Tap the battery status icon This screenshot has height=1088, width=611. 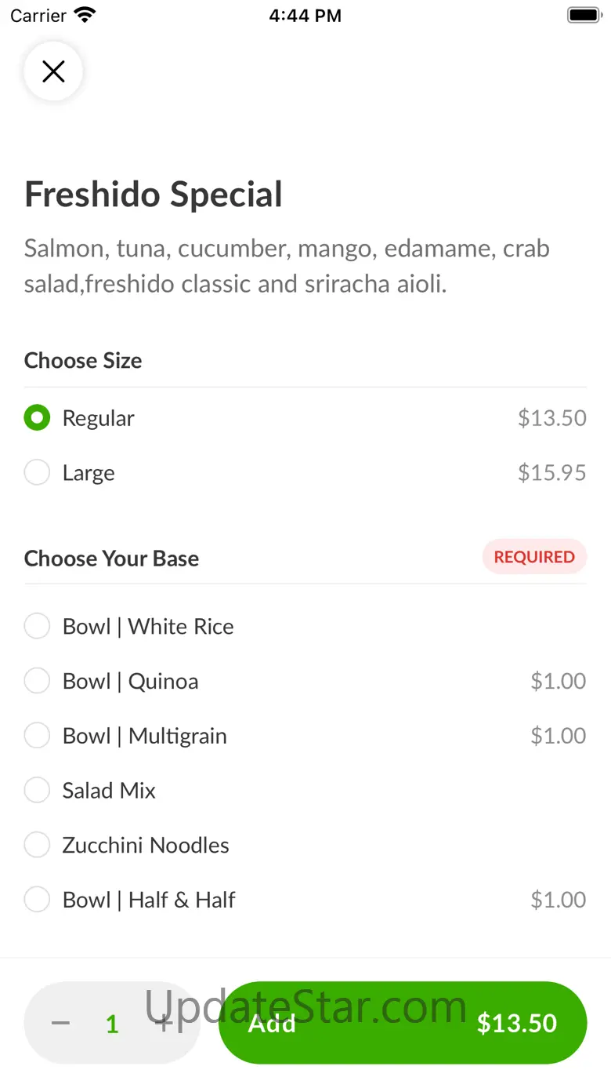pyautogui.click(x=583, y=15)
